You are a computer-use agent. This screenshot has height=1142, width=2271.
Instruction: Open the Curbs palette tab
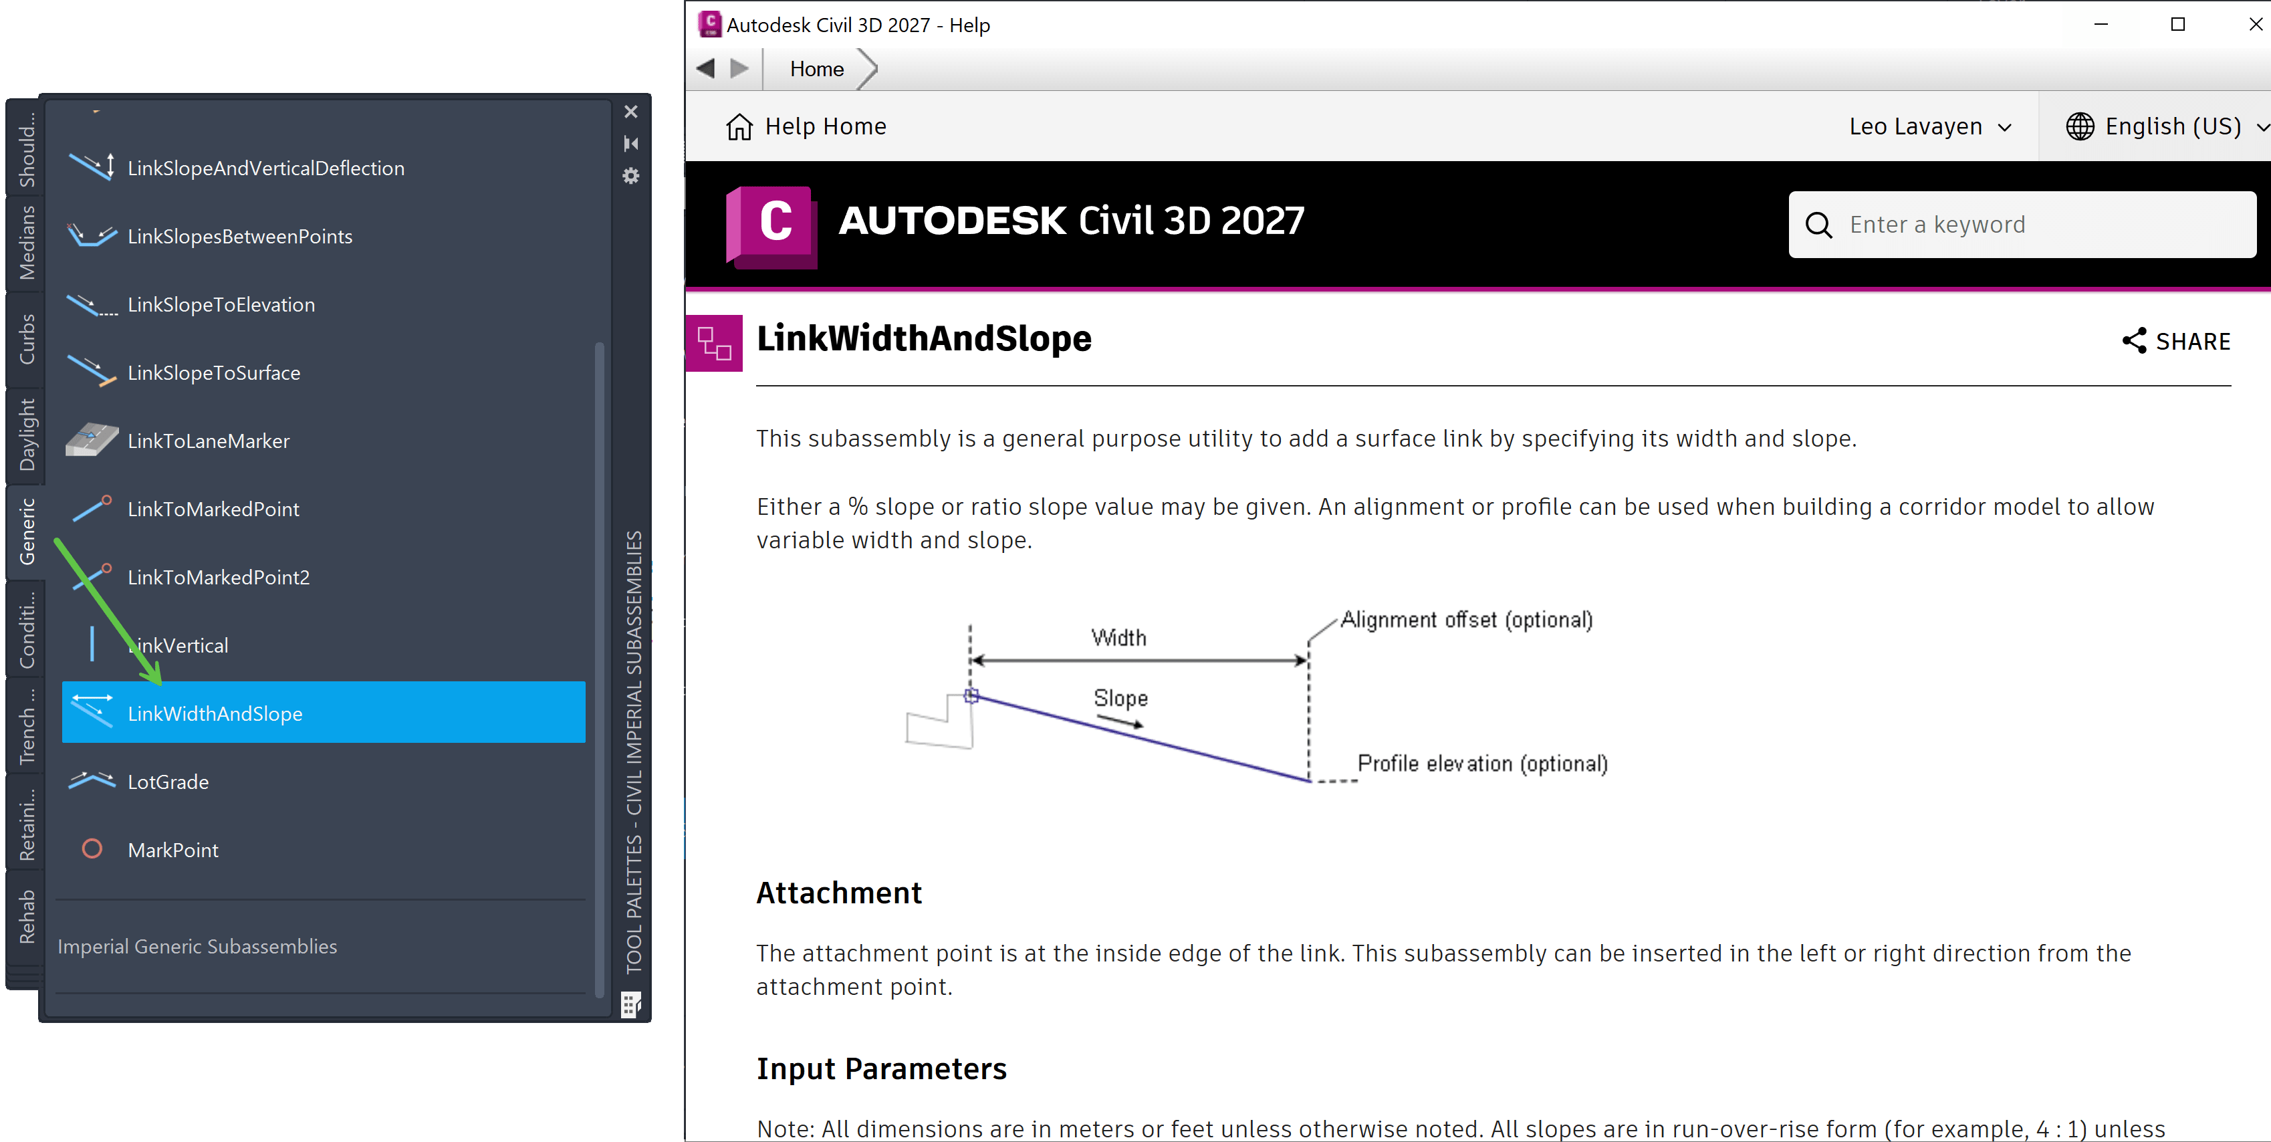27,338
